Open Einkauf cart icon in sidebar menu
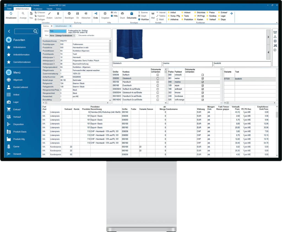 point(9,109)
